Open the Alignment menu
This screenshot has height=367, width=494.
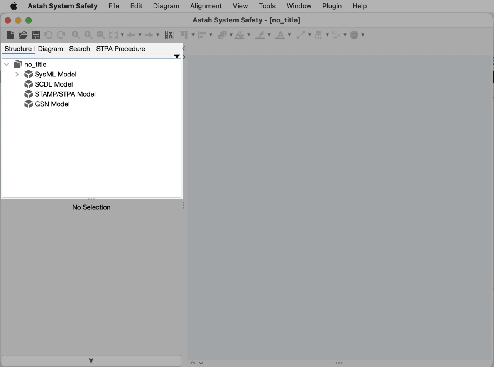point(206,6)
